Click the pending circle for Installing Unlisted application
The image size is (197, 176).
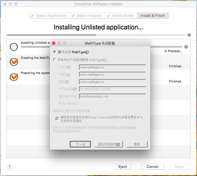click(x=14, y=47)
